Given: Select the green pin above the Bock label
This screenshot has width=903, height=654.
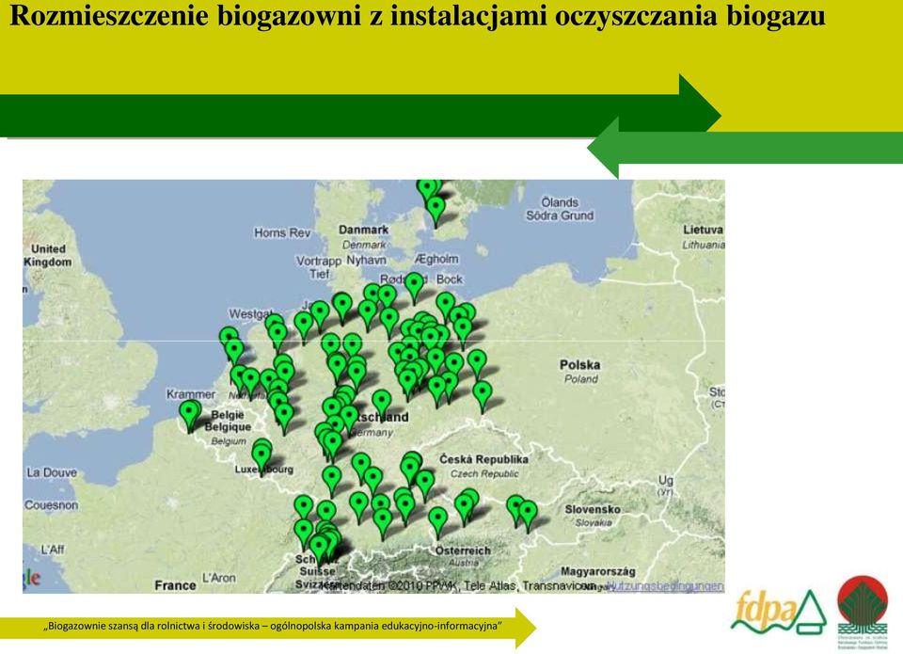Looking at the screenshot, I should coord(414,288).
